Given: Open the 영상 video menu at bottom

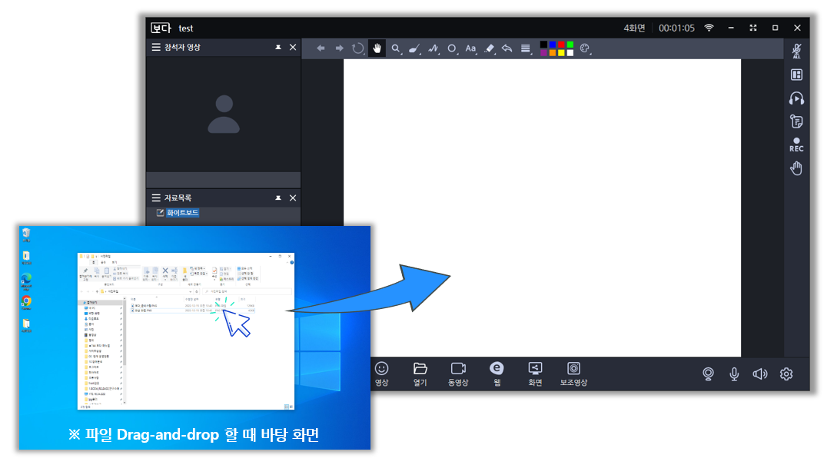Looking at the screenshot, I should coord(381,374).
